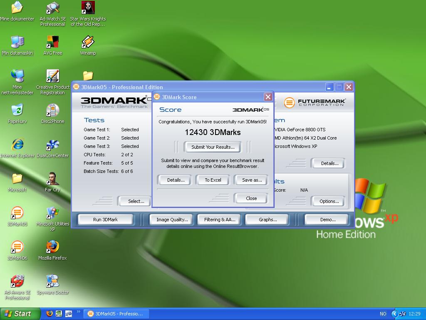
Task: Click second quick launch icon in taskbar
Action: click(59, 313)
